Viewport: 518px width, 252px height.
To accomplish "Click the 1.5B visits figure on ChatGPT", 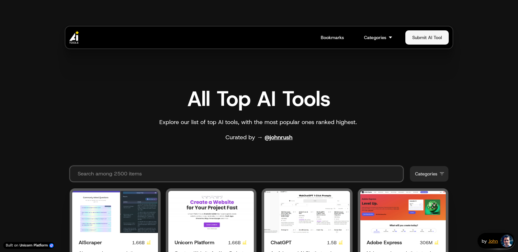I will 332,243.
